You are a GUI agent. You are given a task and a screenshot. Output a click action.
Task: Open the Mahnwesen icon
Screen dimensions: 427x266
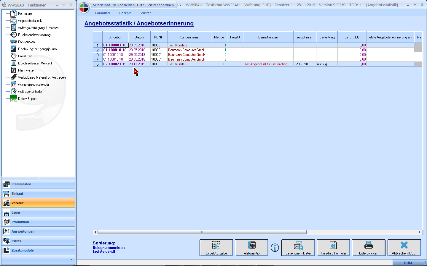14,70
